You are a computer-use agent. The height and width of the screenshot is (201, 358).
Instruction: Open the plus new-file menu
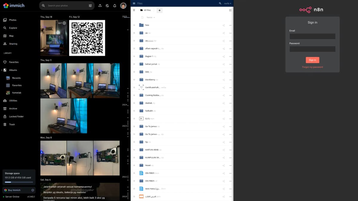coord(159,10)
